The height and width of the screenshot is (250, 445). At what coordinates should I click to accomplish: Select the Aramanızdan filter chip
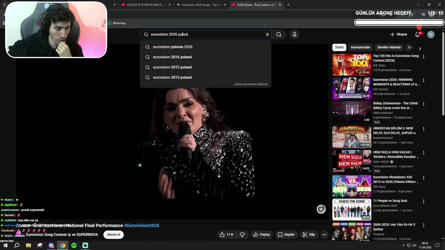pyautogui.click(x=360, y=47)
